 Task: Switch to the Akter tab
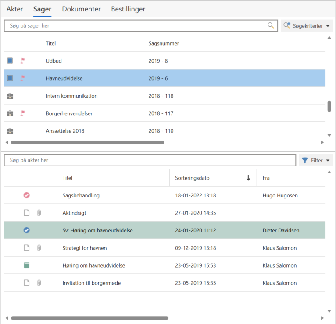point(14,9)
